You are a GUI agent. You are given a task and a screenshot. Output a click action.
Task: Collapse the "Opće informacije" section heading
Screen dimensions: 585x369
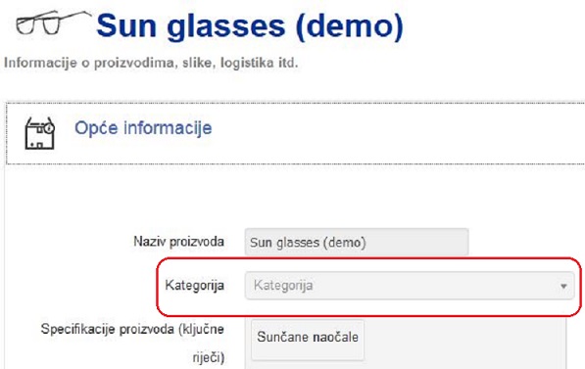click(143, 128)
